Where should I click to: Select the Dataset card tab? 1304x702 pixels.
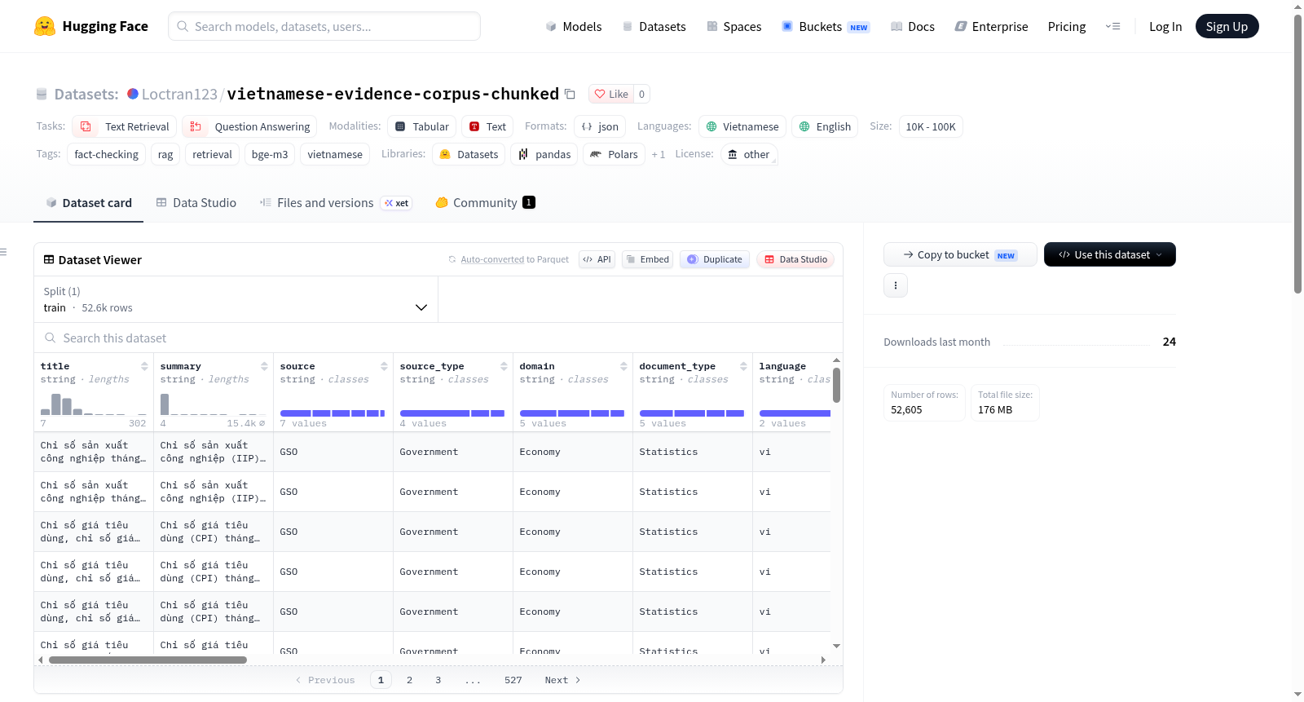pyautogui.click(x=89, y=202)
